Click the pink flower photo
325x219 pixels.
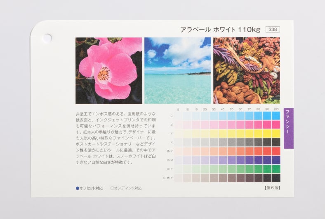(109, 70)
